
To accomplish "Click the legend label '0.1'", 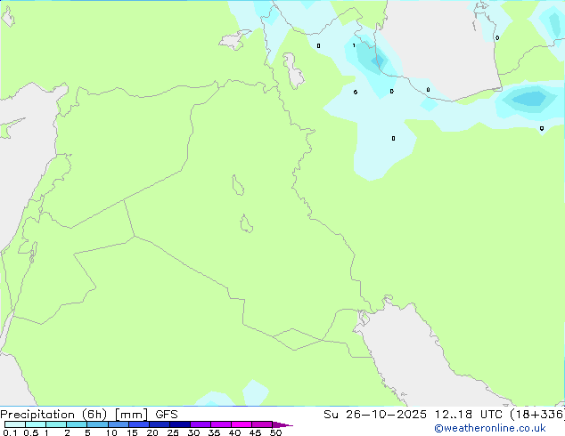I will click(10, 432).
